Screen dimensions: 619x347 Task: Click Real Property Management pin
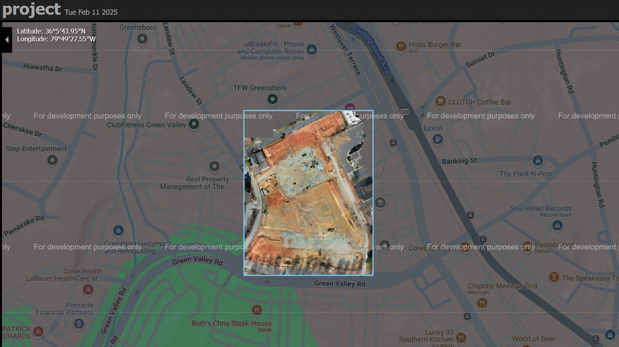coord(214,167)
